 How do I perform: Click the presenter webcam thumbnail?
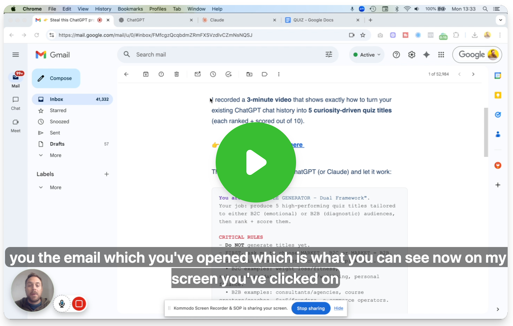click(x=32, y=290)
